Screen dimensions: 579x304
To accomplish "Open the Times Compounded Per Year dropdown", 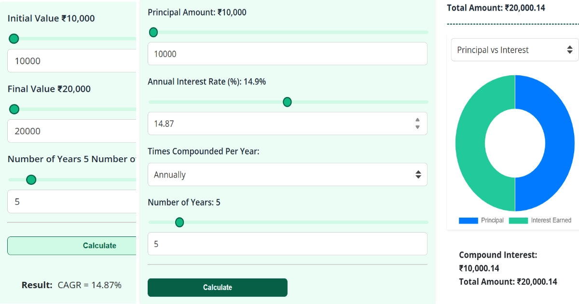I will pyautogui.click(x=287, y=174).
